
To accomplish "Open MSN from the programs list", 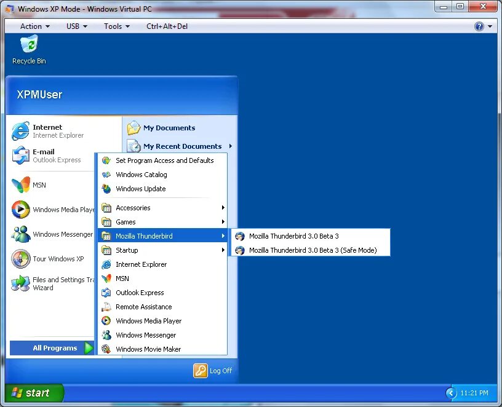I will 162,279.
